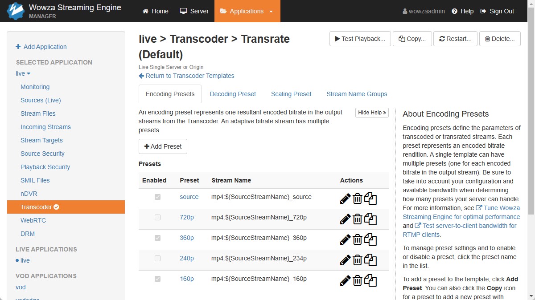This screenshot has height=300, width=535.
Task: Sign Out using the top-right icon
Action: point(497,11)
